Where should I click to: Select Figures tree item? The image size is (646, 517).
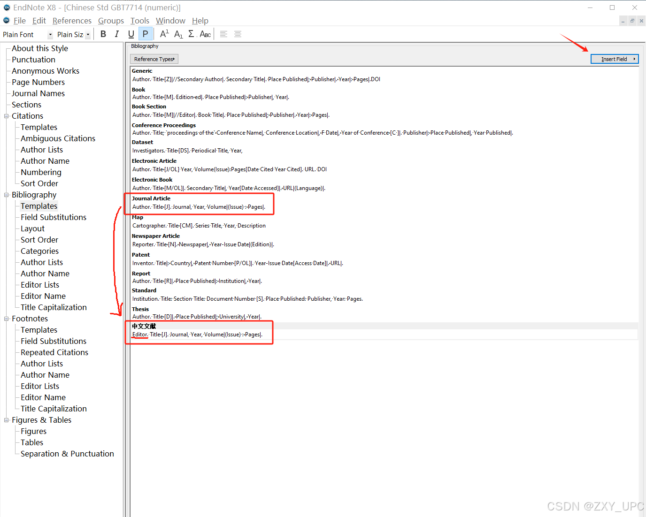point(33,431)
